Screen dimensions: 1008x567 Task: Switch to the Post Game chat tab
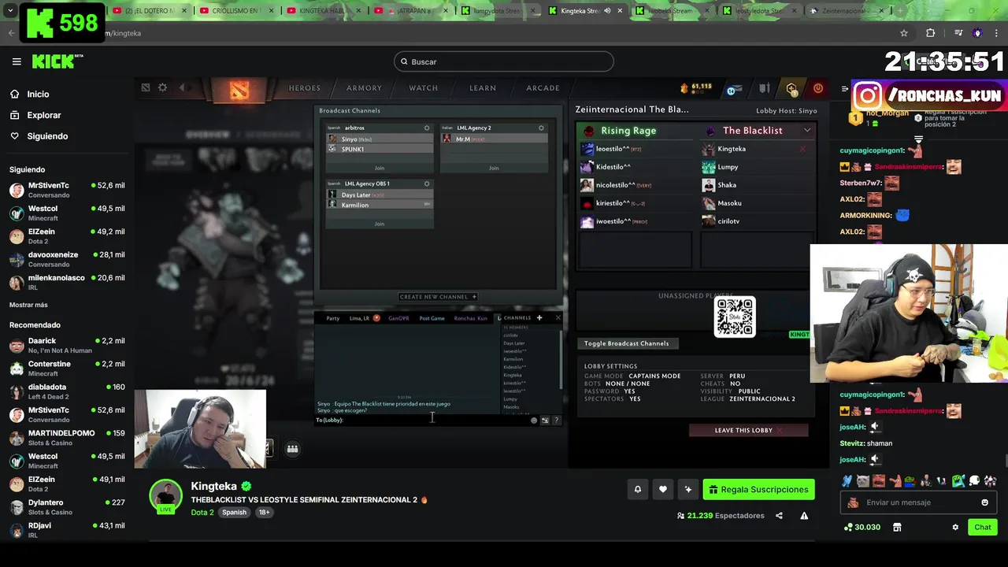[x=432, y=318]
